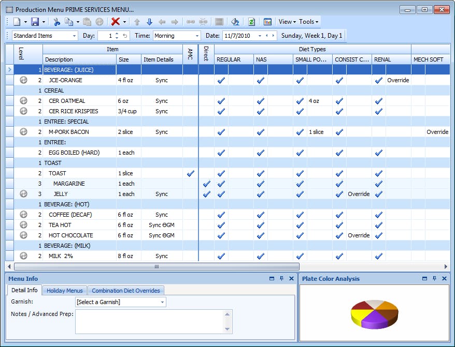Click the scroll right arrow

(x=446, y=266)
